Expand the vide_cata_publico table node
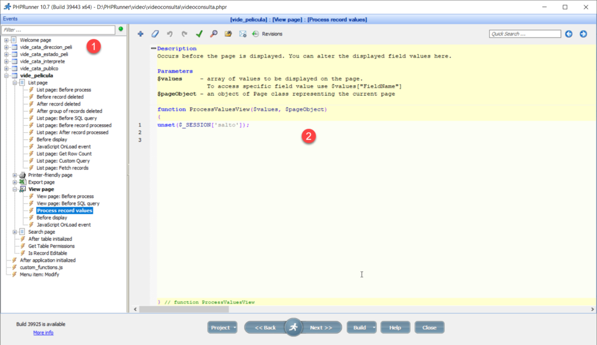The height and width of the screenshot is (345, 597). (6, 68)
